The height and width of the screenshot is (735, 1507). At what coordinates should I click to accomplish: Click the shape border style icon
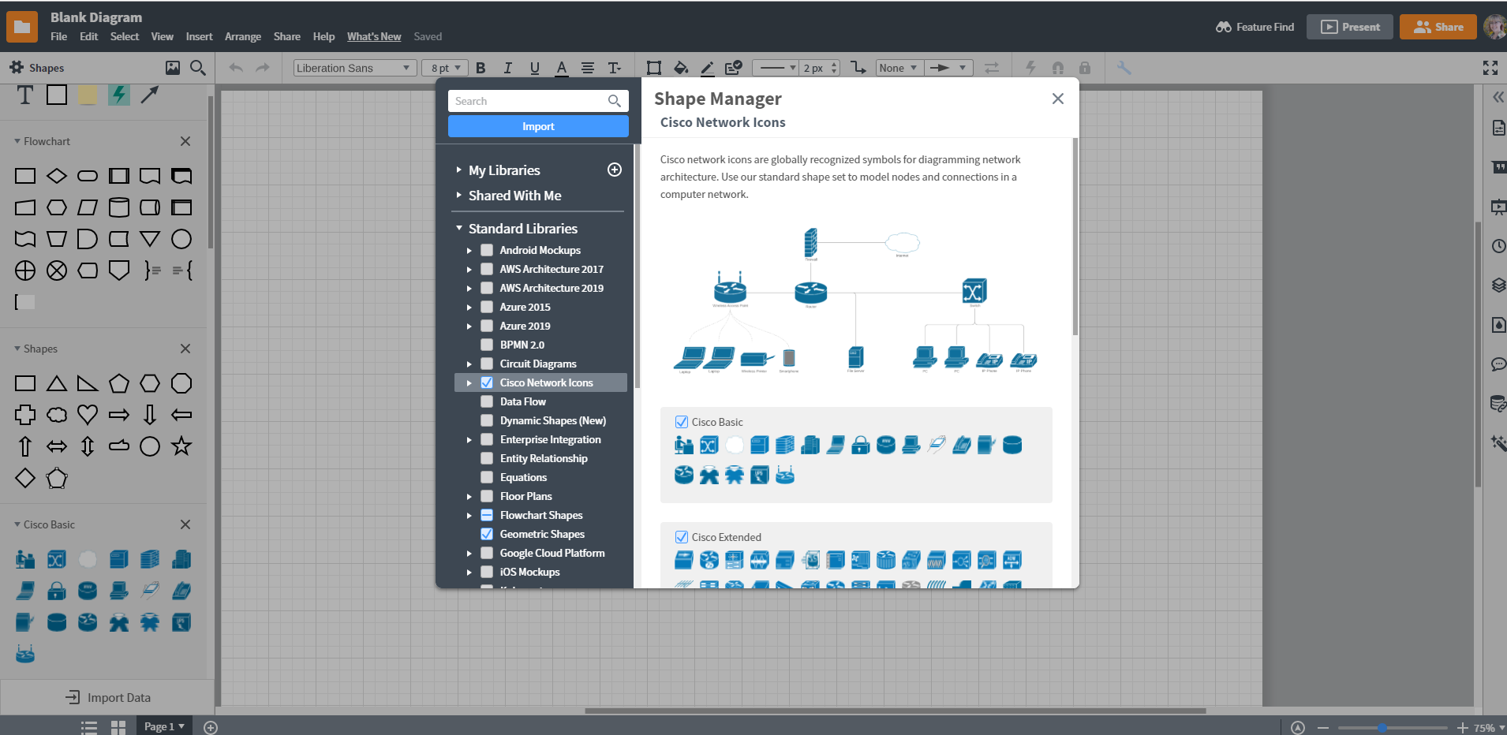pyautogui.click(x=653, y=68)
